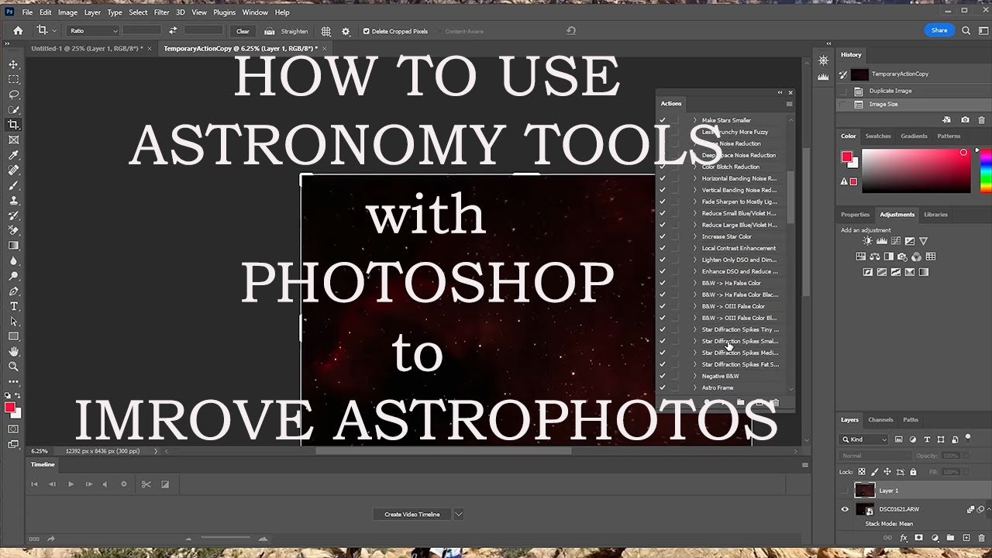Click the foreground color swatch in Color panel
992x558 pixels.
click(x=846, y=157)
